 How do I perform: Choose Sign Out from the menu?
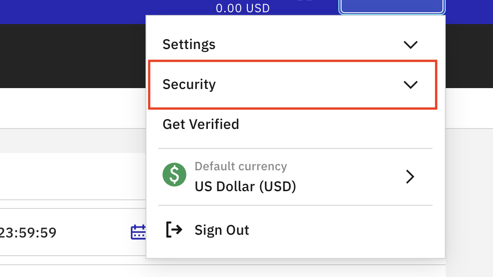pos(221,230)
